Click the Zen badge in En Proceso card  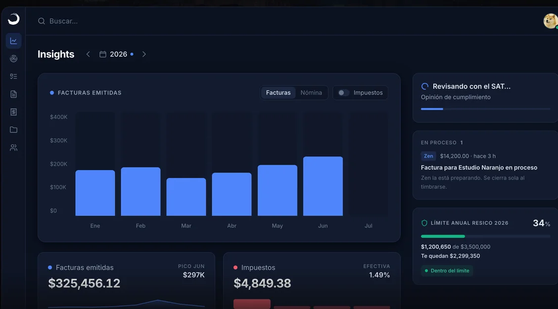[428, 156]
